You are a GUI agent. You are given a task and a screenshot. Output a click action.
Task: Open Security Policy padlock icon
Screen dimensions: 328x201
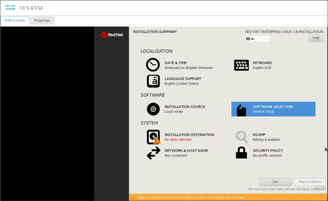[241, 153]
